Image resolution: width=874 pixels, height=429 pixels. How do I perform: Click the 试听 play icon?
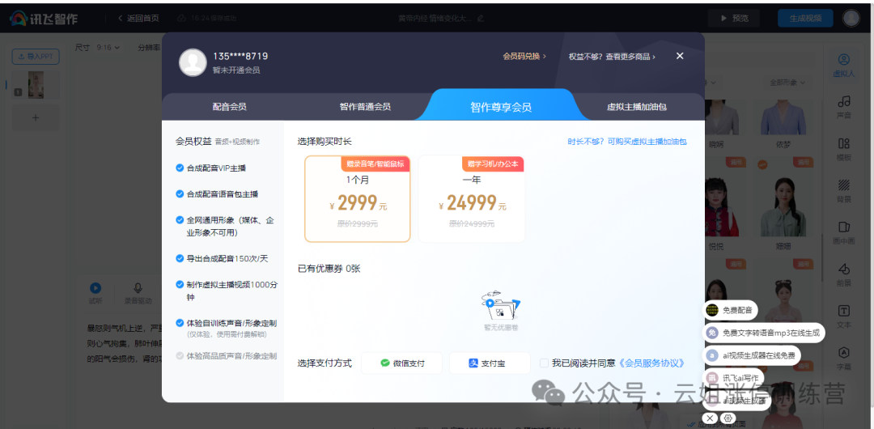[95, 288]
